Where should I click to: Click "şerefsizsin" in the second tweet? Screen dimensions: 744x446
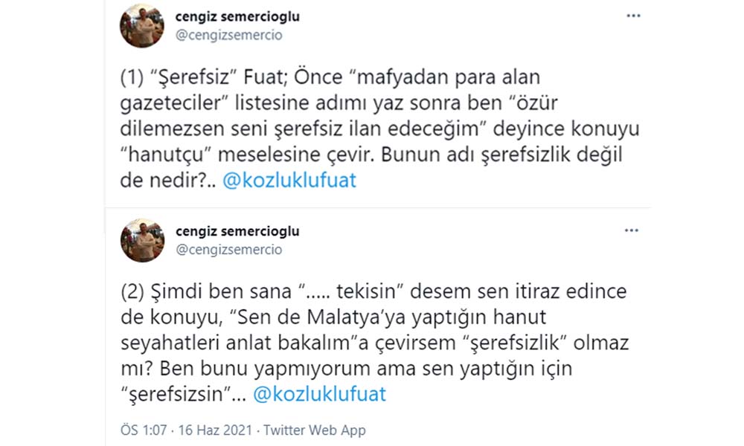click(x=179, y=394)
